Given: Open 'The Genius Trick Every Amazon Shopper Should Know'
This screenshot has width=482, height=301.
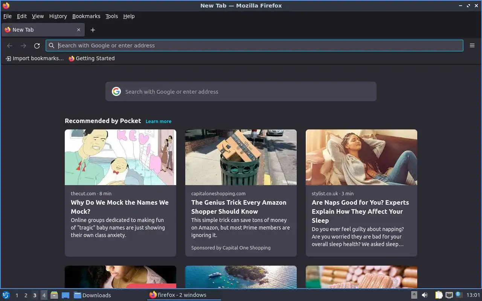Looking at the screenshot, I should (239, 207).
